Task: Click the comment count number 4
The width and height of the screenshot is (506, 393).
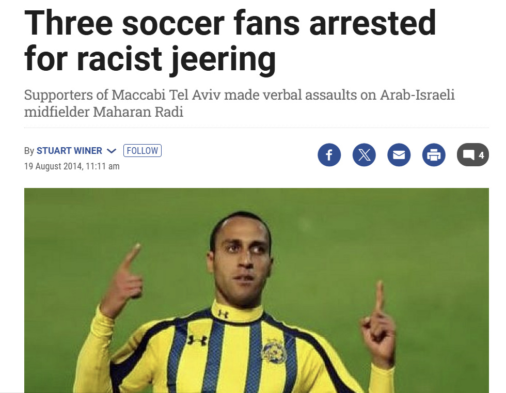Action: pos(481,155)
